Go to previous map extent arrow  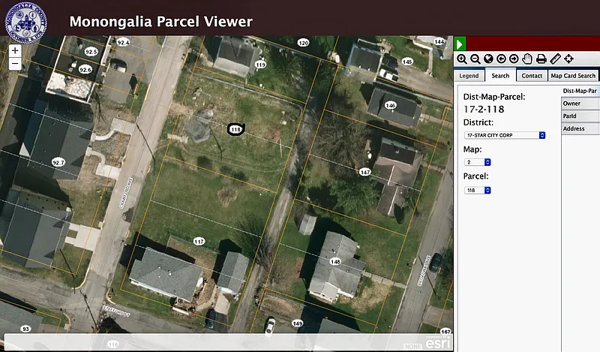coord(501,59)
